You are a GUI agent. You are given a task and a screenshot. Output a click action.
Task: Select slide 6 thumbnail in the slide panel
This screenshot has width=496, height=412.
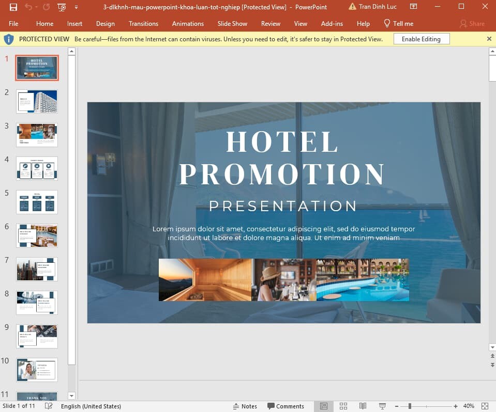[x=37, y=235]
